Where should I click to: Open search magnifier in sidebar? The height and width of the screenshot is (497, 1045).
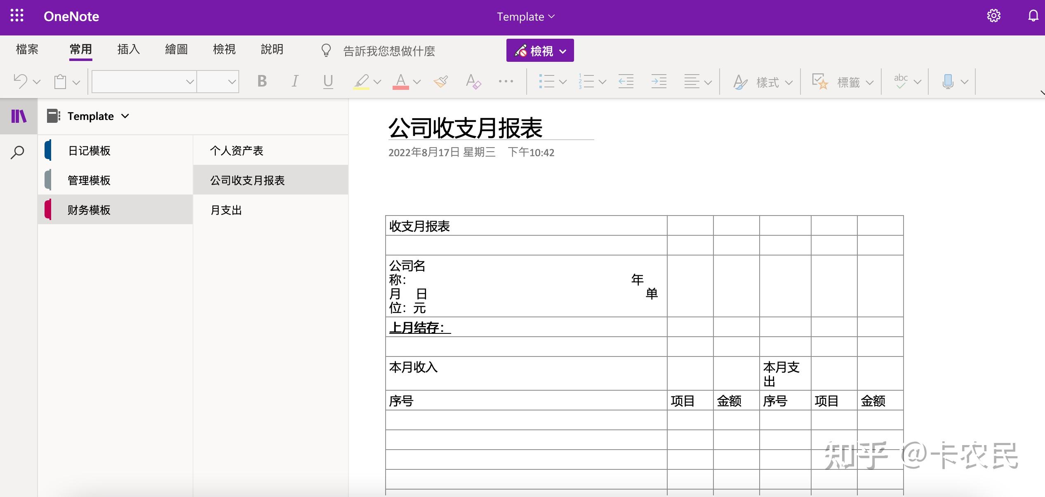(x=17, y=152)
